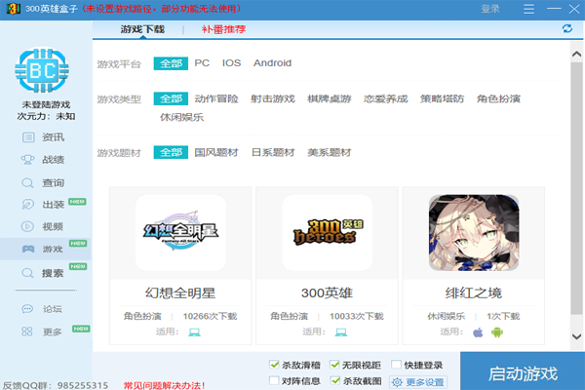The height and width of the screenshot is (390, 585).
Task: Open the 幻想全明星 game logo
Action: [x=180, y=232]
